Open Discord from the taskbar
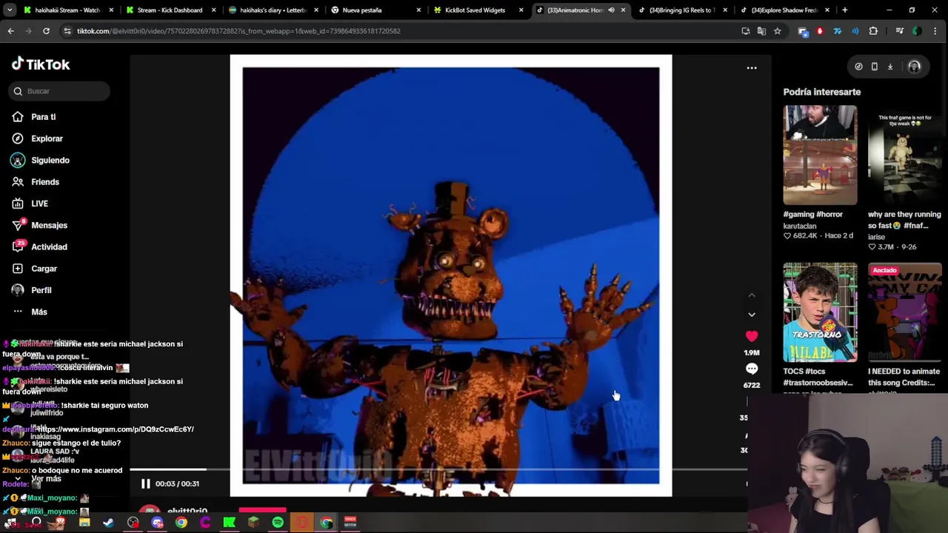 (x=157, y=523)
